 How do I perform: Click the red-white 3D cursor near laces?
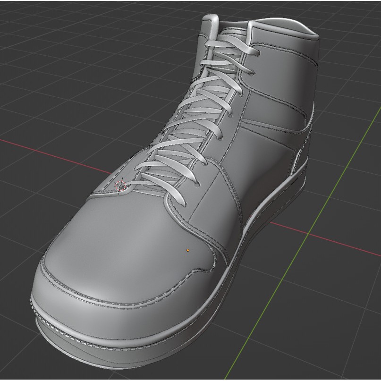[120, 186]
